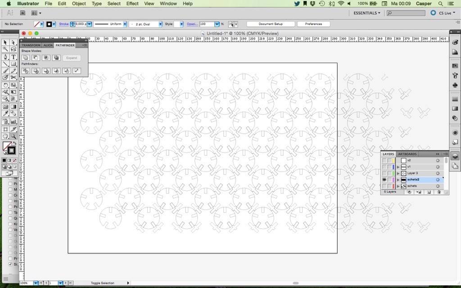Select the Rectangle tool
The height and width of the screenshot is (288, 461).
pos(13,64)
